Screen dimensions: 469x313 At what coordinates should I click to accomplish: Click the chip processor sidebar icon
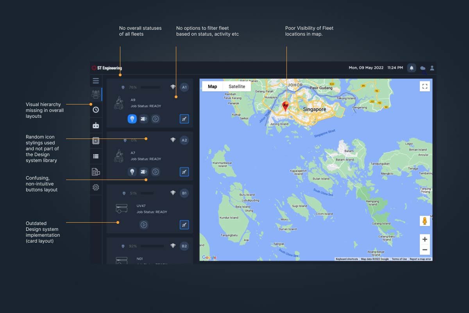(96, 141)
